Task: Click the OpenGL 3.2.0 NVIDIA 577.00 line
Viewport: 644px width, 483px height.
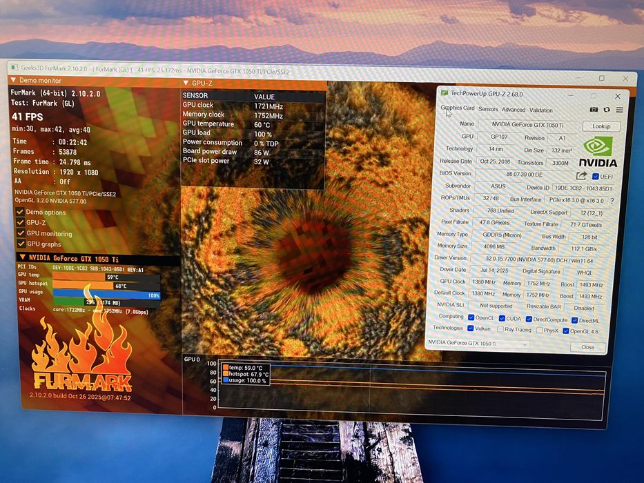Action: [50, 201]
